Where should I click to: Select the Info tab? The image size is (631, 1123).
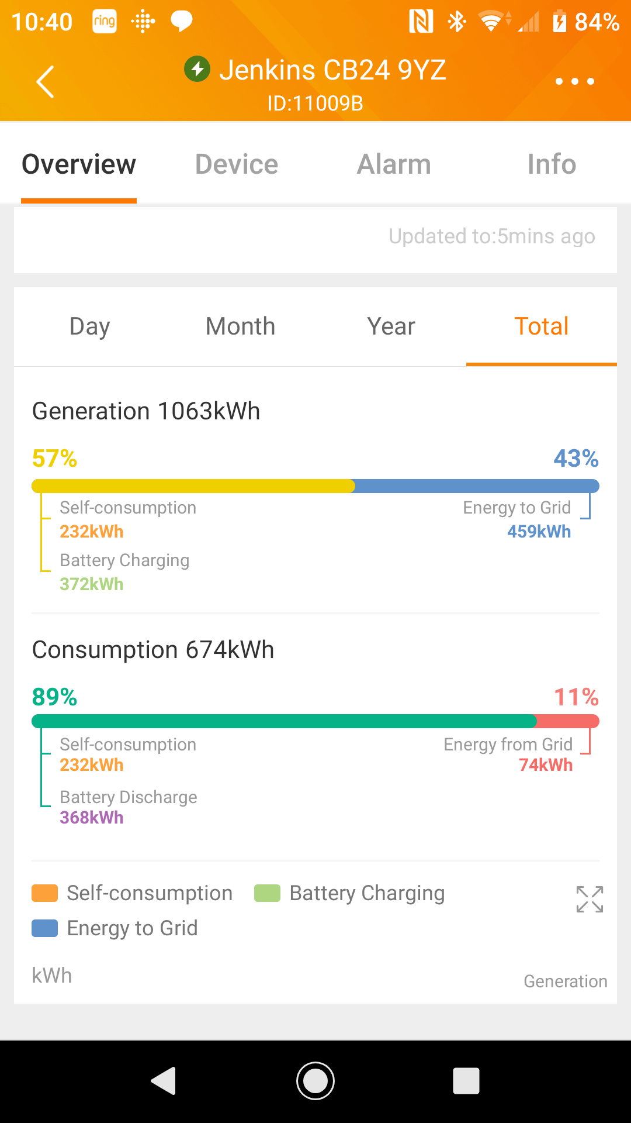point(552,164)
